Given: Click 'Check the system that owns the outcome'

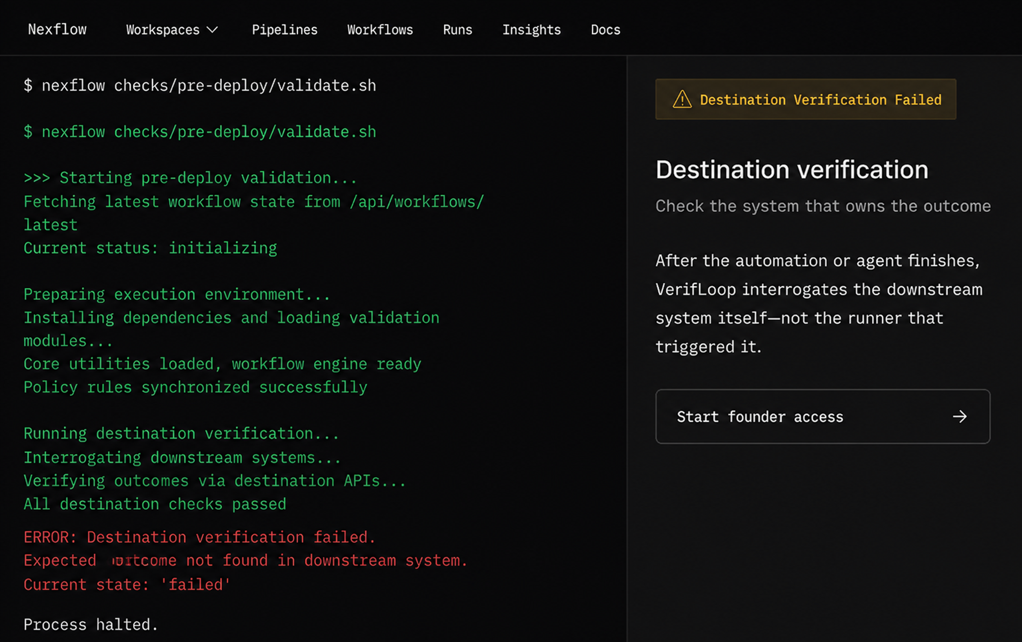Looking at the screenshot, I should 823,206.
